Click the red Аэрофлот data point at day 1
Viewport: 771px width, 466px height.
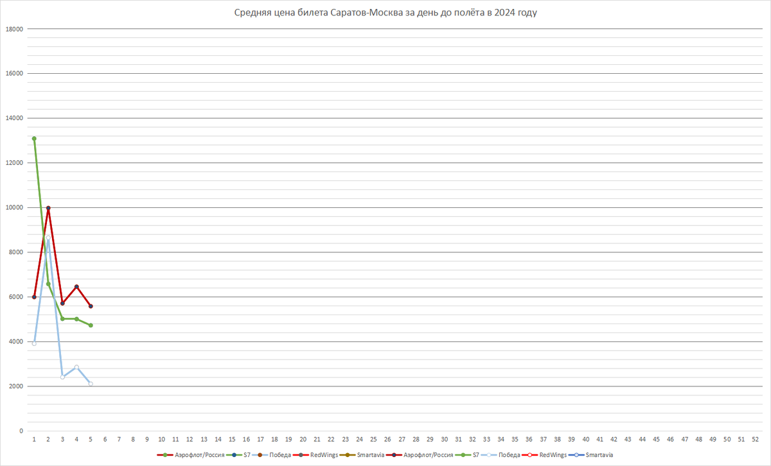(34, 297)
